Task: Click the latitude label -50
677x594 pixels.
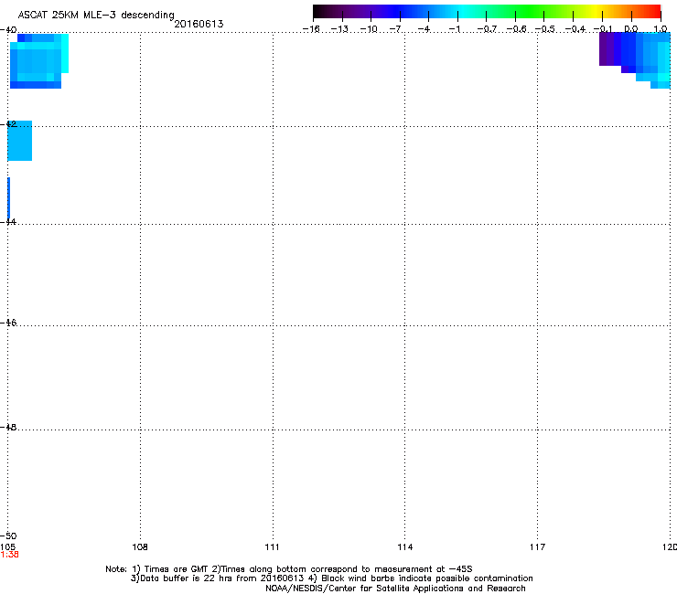Action: pos(8,536)
